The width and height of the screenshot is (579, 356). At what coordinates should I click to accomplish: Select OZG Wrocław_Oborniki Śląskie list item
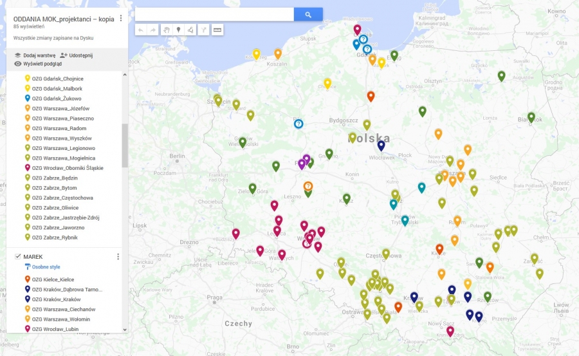tap(67, 168)
